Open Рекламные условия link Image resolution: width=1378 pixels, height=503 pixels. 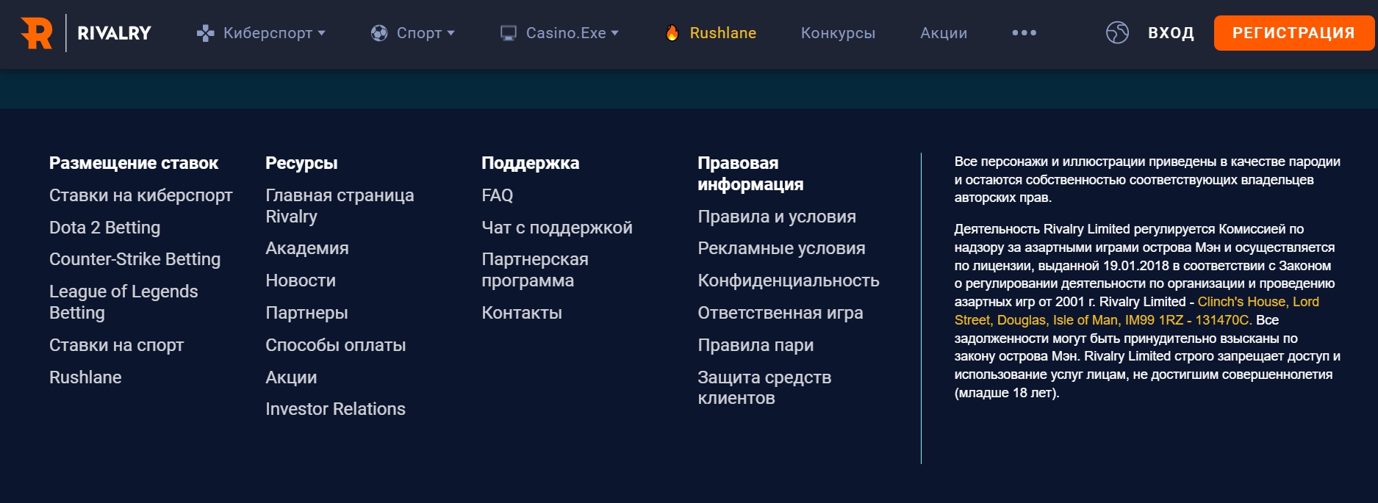(x=781, y=248)
